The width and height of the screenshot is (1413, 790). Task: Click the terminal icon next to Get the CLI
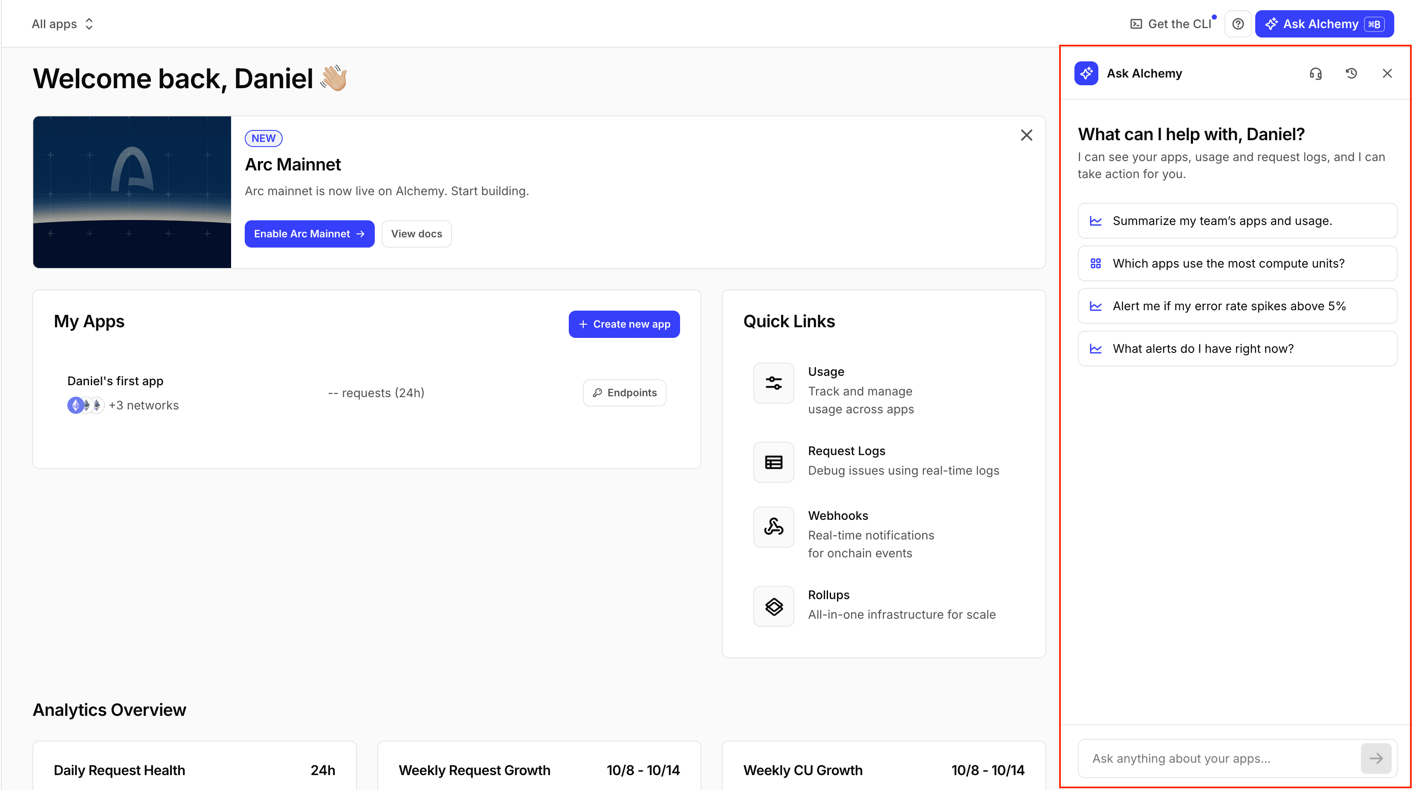point(1136,24)
